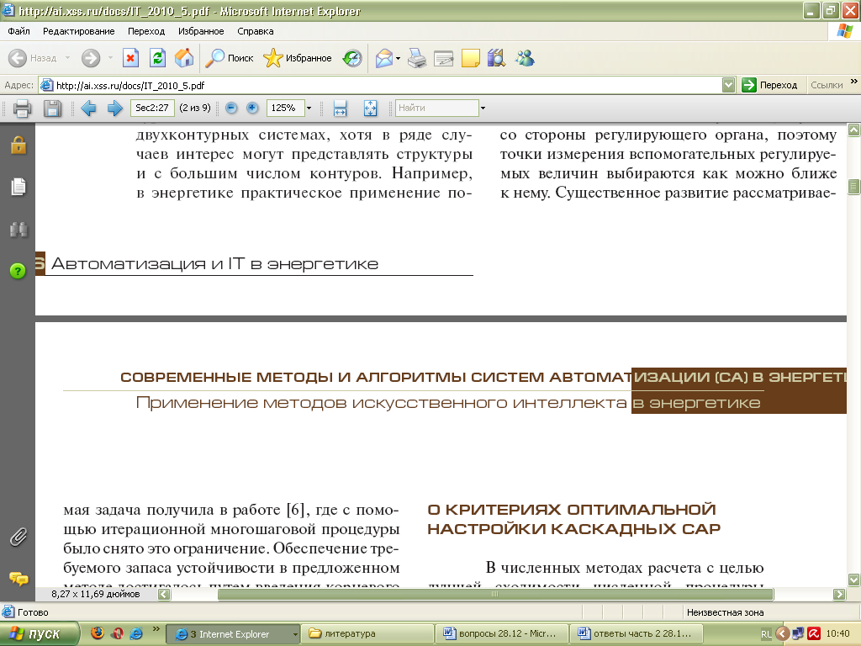The height and width of the screenshot is (646, 861).
Task: Go to next PDF page arrow
Action: [x=114, y=109]
